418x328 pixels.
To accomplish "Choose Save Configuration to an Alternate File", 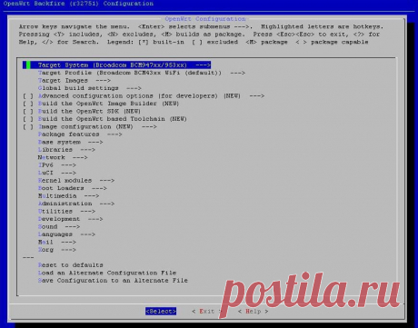I will tap(113, 281).
